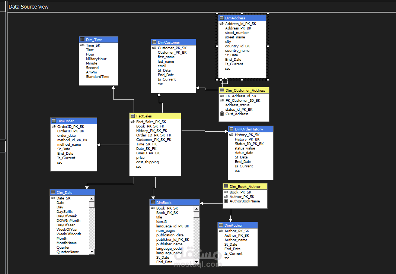Select Time_SK_FK column in FactSales
The width and height of the screenshot is (396, 274).
pyautogui.click(x=147, y=144)
